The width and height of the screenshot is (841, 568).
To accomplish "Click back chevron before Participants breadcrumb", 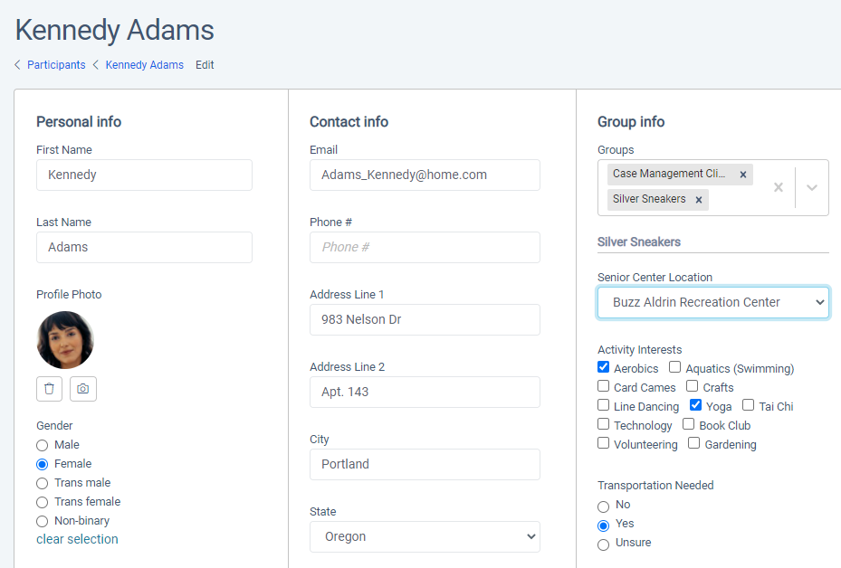I will pos(17,65).
